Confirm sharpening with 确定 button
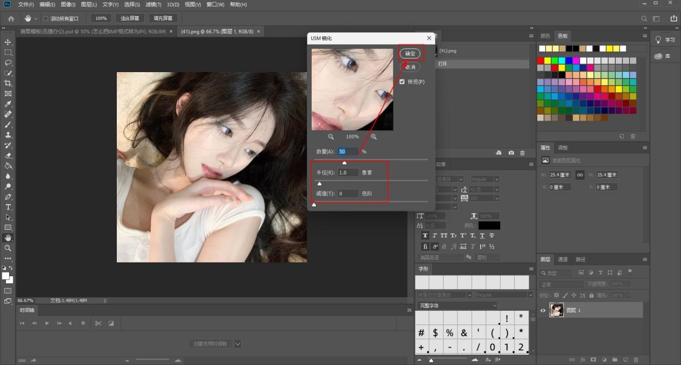This screenshot has height=365, width=681. click(x=410, y=53)
